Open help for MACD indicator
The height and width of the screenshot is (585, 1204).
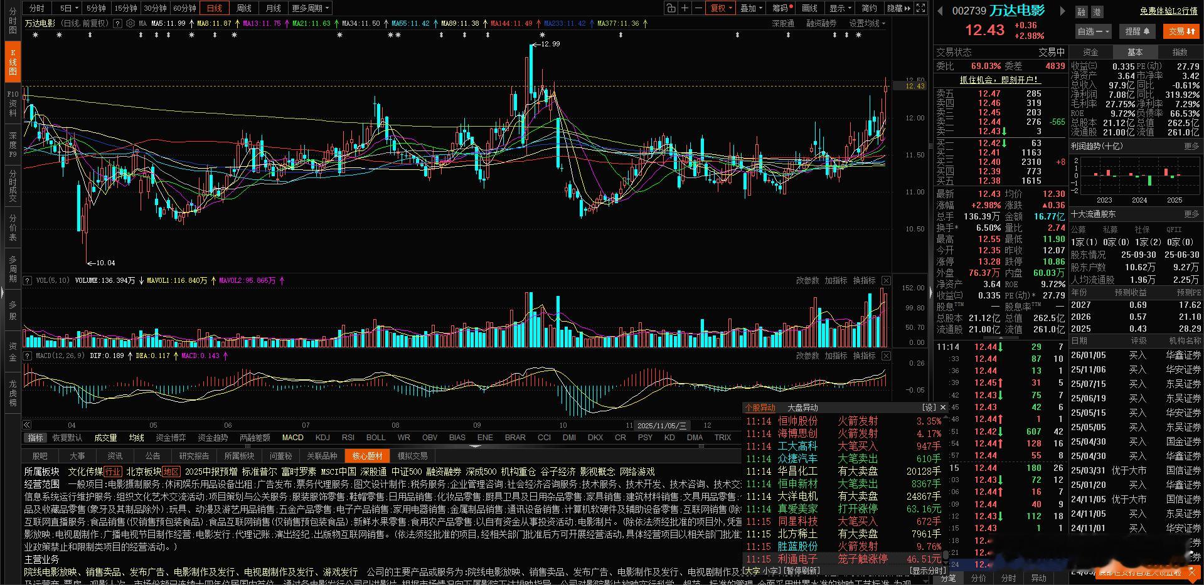[28, 356]
